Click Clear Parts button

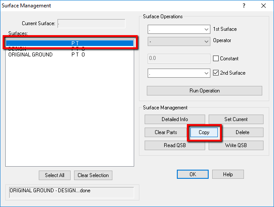pos(166,132)
